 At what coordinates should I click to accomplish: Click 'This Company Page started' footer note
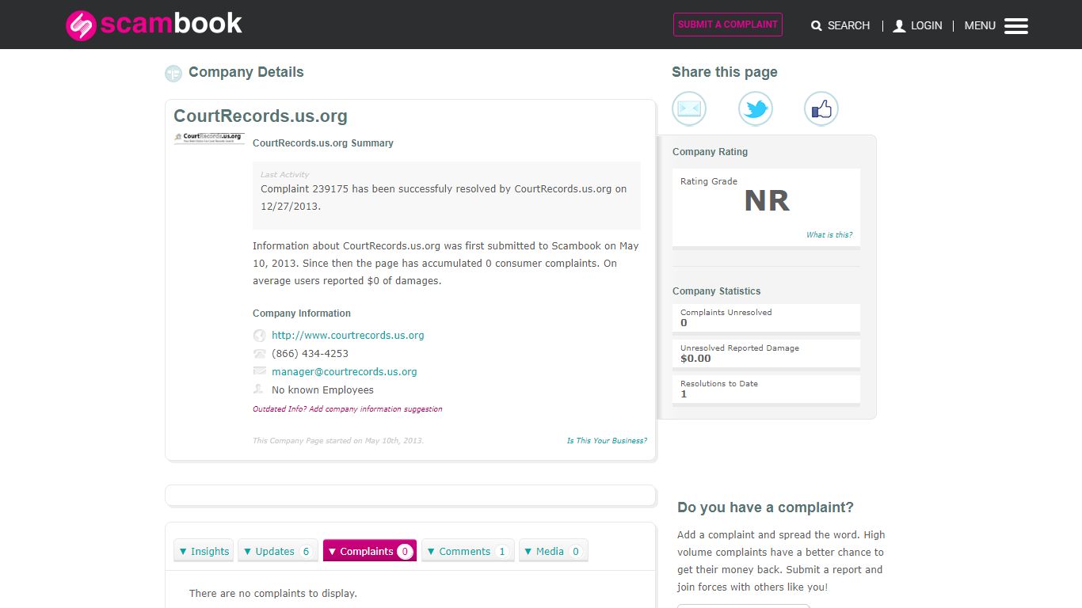pos(338,441)
